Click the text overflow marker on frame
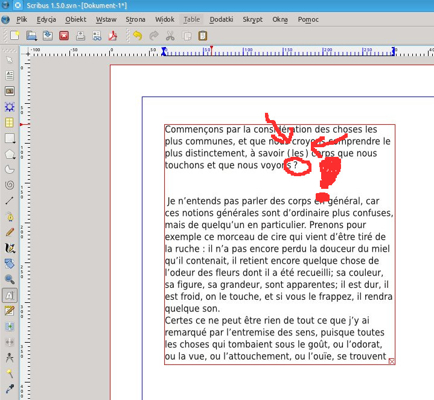This screenshot has height=400, width=434. click(392, 361)
